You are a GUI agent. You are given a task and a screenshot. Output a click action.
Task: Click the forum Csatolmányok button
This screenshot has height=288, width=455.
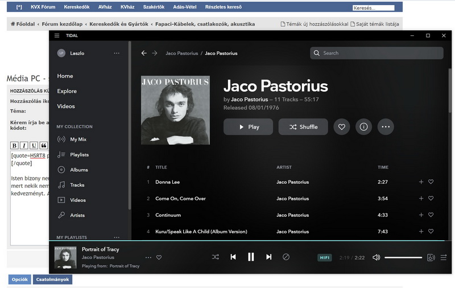coord(52,279)
